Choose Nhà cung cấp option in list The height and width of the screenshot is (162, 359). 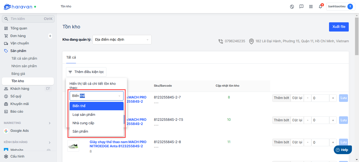pyautogui.click(x=83, y=123)
